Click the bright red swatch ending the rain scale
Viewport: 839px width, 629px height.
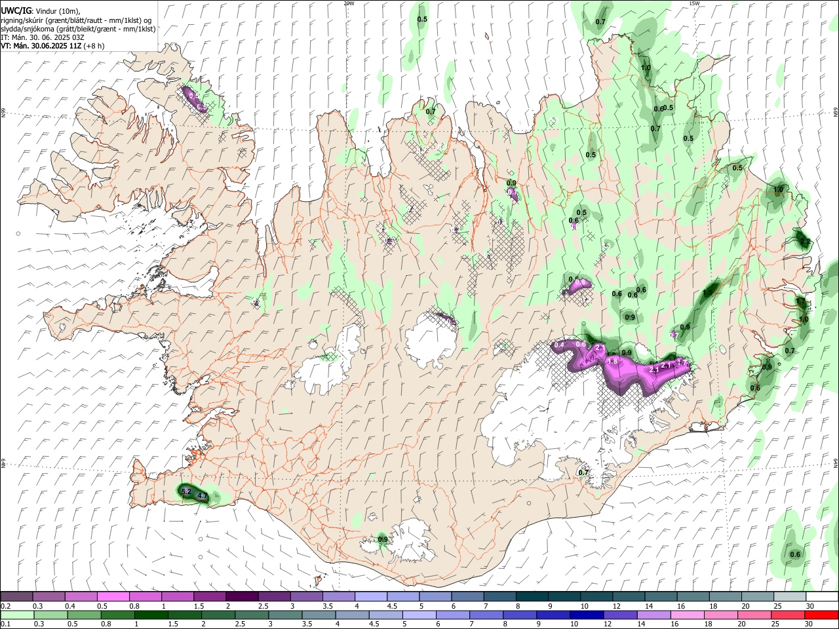(x=823, y=615)
